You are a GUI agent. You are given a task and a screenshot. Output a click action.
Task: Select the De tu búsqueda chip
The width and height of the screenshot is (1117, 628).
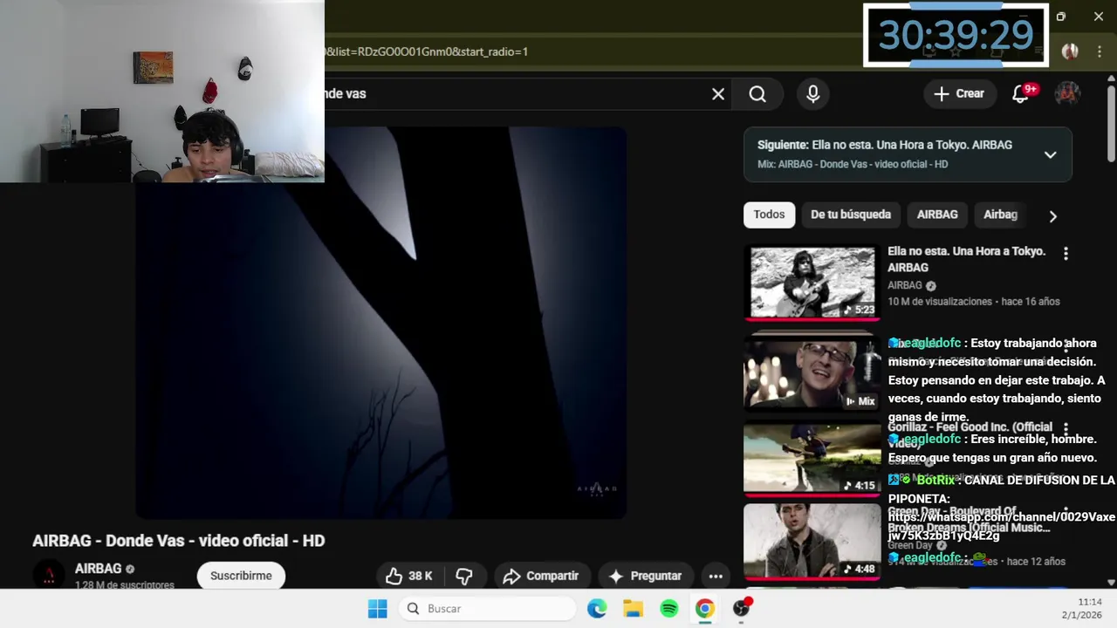tap(851, 215)
